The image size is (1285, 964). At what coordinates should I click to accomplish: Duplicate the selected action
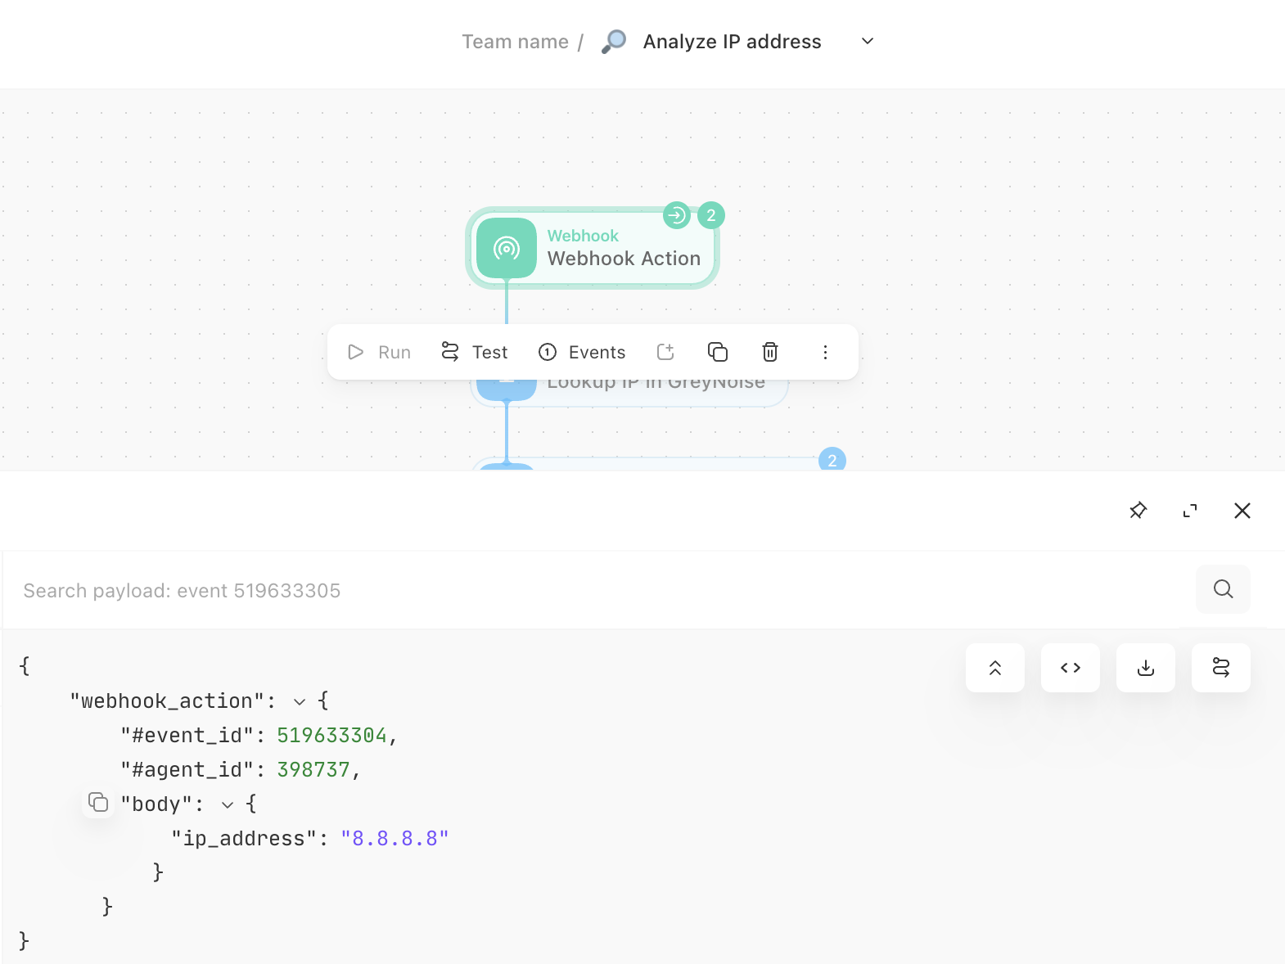(718, 352)
